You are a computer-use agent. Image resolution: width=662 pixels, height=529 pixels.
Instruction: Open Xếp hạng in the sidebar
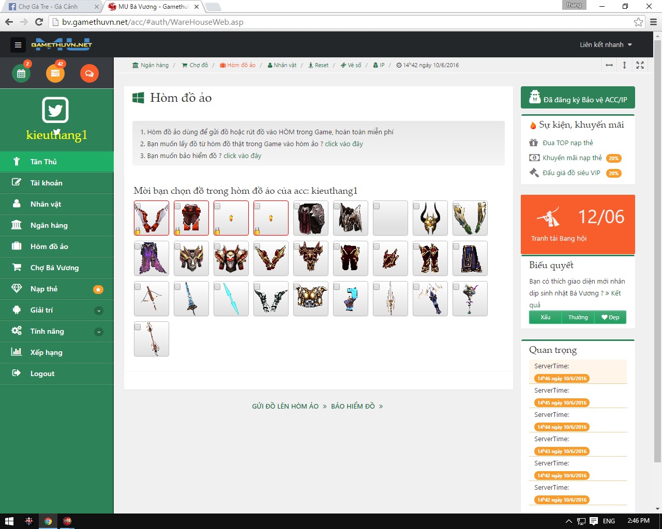click(57, 352)
